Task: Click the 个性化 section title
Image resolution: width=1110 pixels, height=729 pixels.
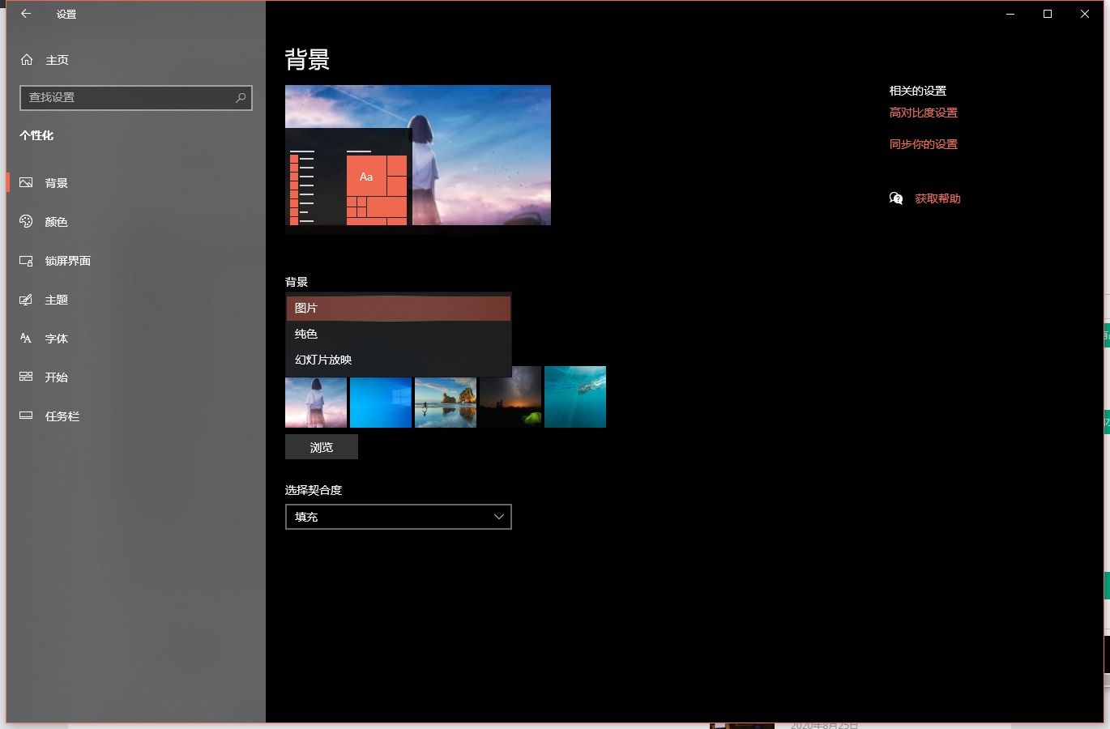Action: coord(36,135)
